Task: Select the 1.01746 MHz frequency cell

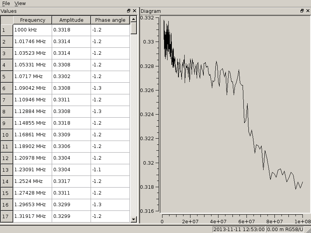Action: pyautogui.click(x=33, y=42)
